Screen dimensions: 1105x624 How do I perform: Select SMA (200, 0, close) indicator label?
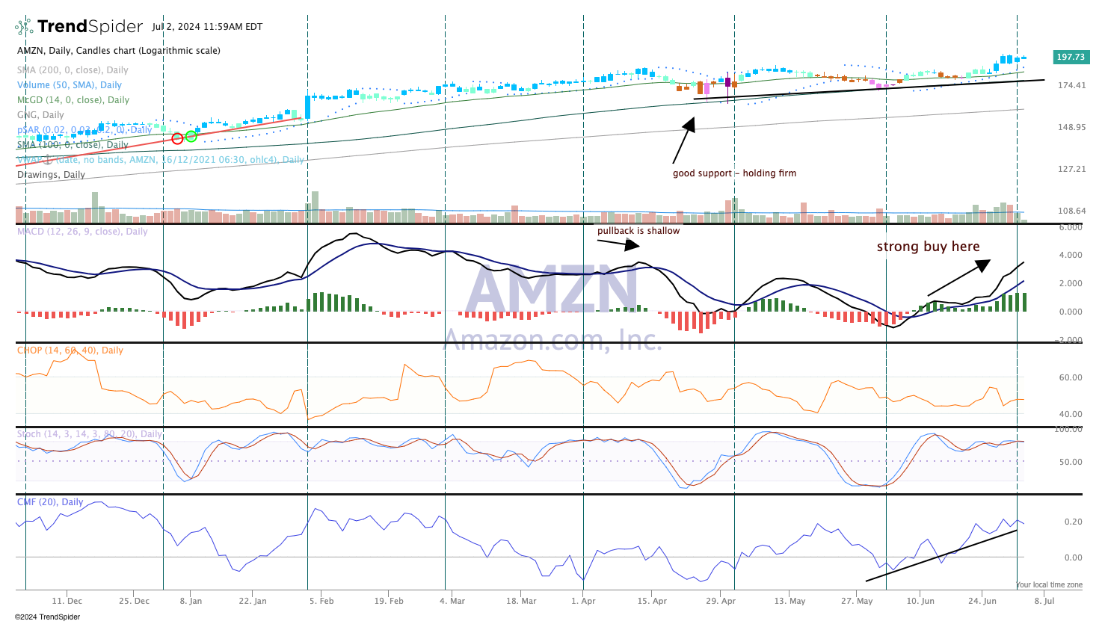coord(73,70)
